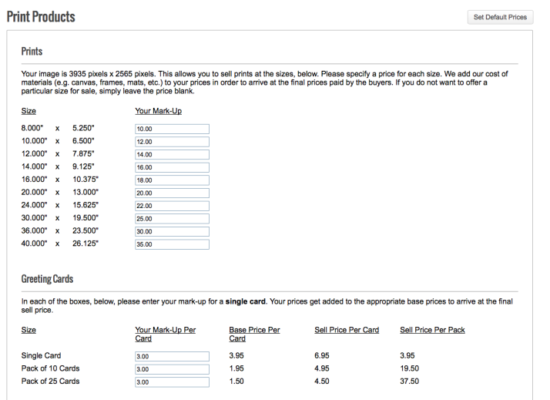This screenshot has width=550, height=400.
Task: Select the Pack of 25 Cards row label
Action: click(50, 381)
